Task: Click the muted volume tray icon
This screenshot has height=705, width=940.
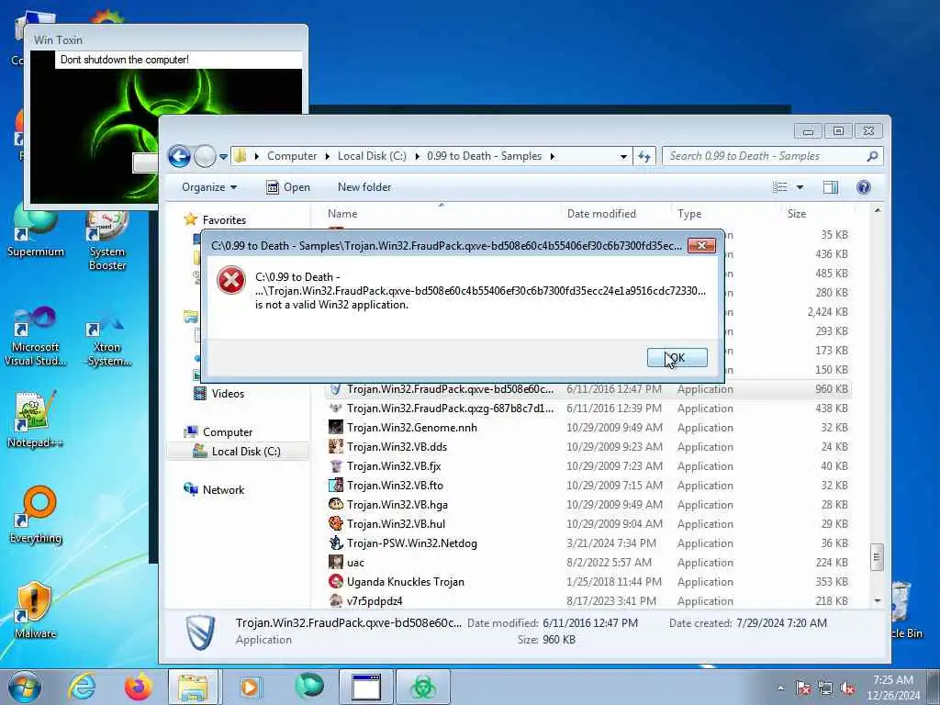Action: pyautogui.click(x=847, y=688)
